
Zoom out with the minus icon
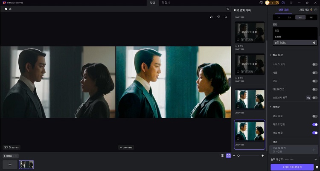click(234, 156)
